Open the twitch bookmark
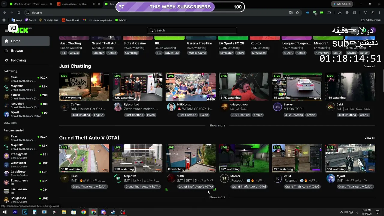The image size is (384, 216). point(31,20)
